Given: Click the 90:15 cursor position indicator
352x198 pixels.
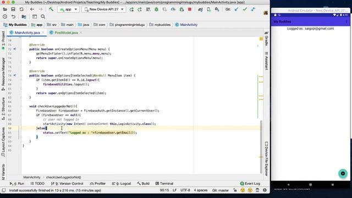Looking at the screenshot, I should 164,190.
